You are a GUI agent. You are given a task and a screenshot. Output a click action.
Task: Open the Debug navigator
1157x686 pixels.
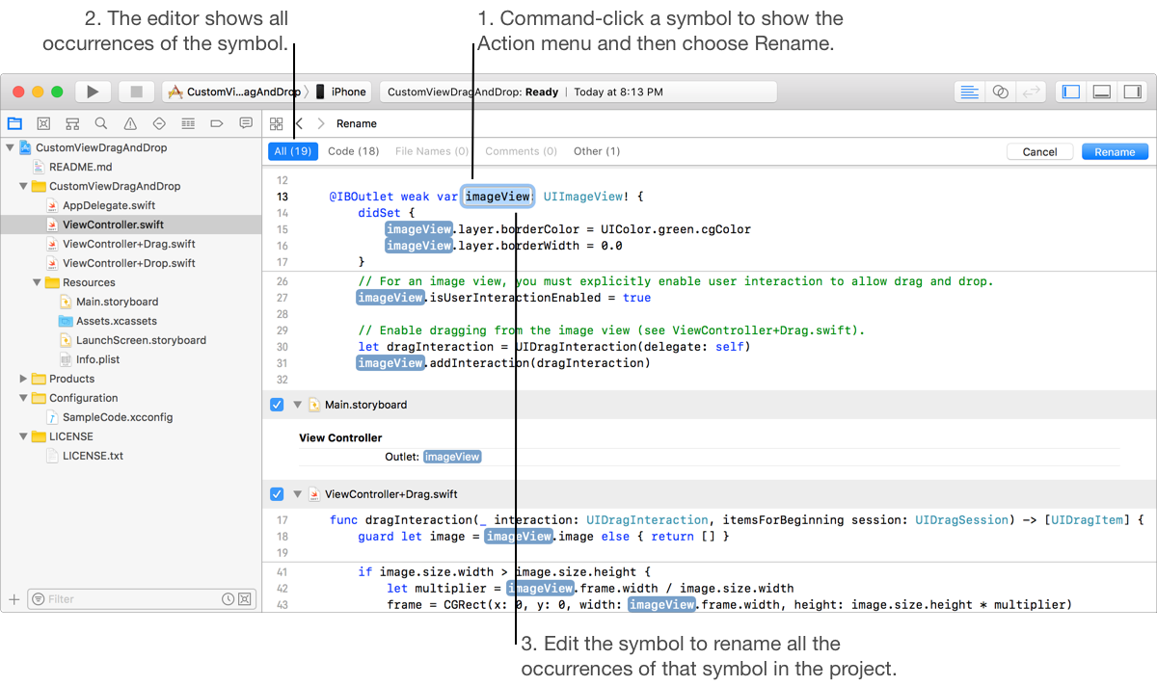point(188,123)
